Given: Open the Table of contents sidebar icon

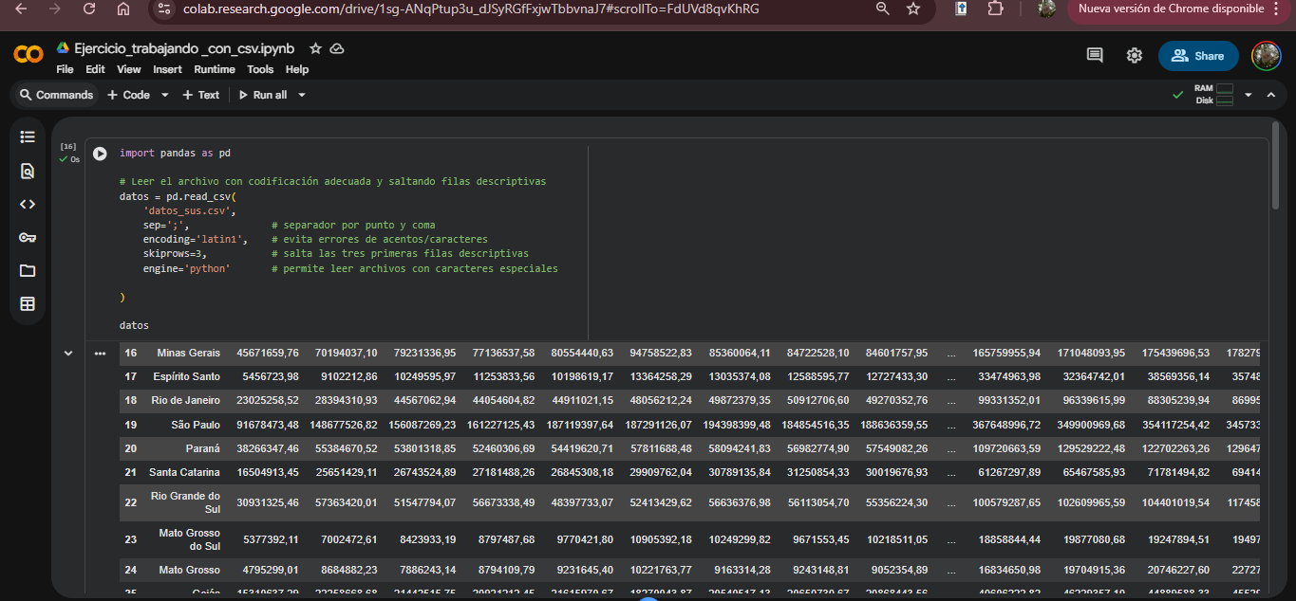Looking at the screenshot, I should point(28,137).
